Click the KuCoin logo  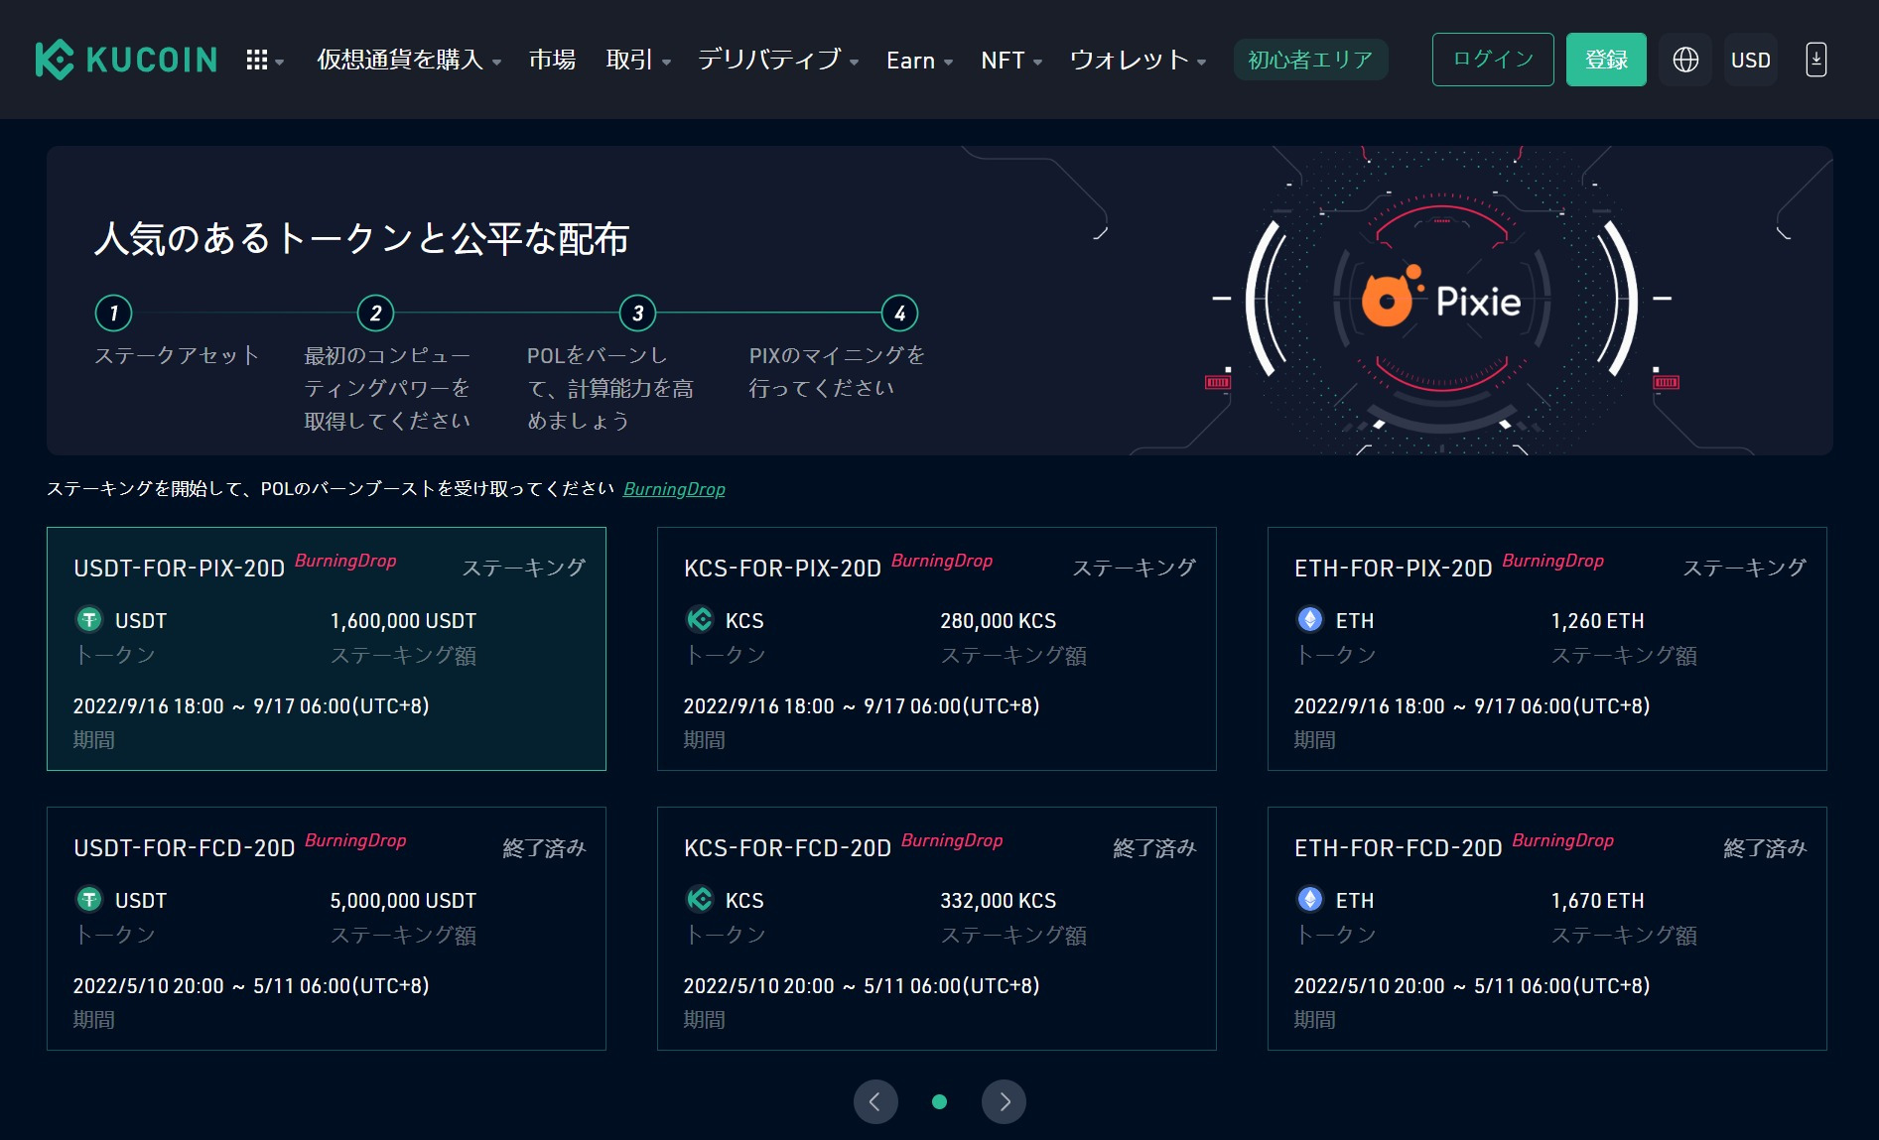click(x=126, y=60)
